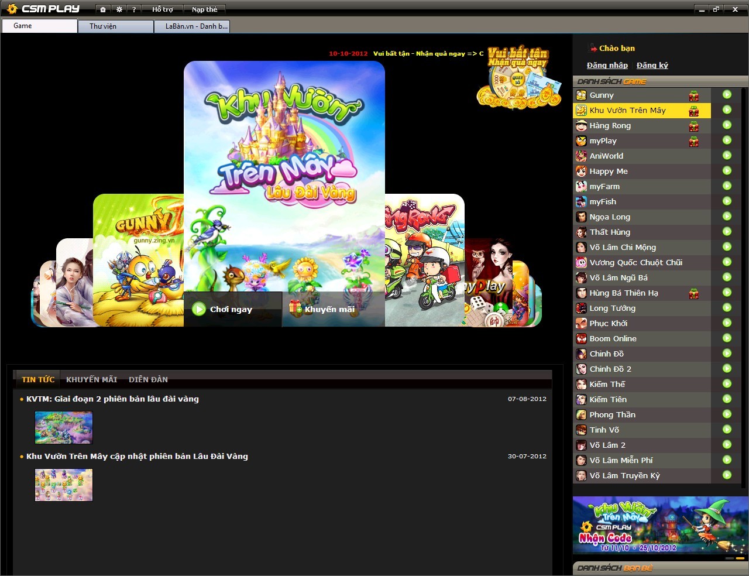
Task: Click the DANH SÁCH GAME panel header
Action: 661,81
